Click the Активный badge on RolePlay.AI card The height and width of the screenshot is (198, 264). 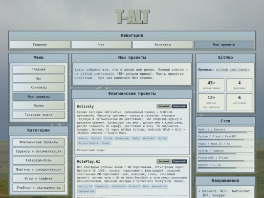tap(164, 161)
